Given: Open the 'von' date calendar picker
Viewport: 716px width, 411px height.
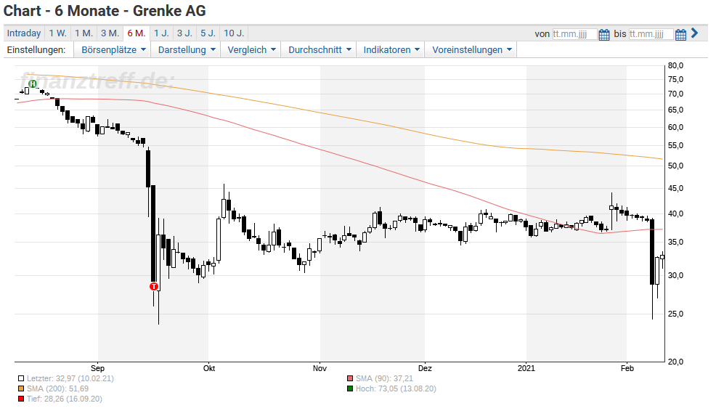Looking at the screenshot, I should point(603,34).
